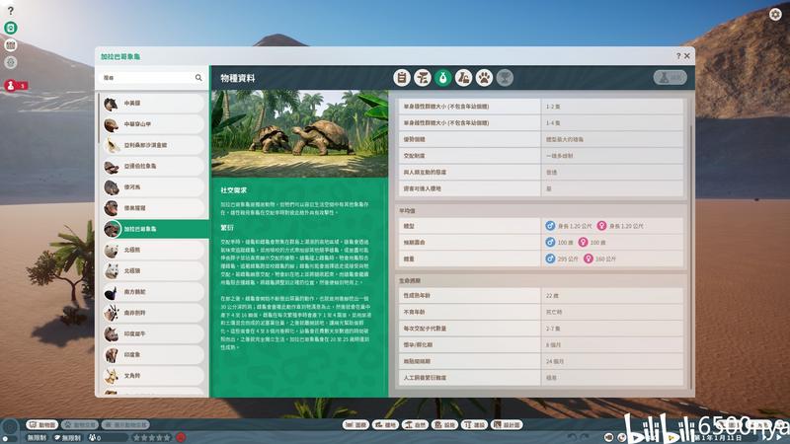790x444 pixels.
Task: Select the green social and reproduction tab
Action: click(x=442, y=78)
